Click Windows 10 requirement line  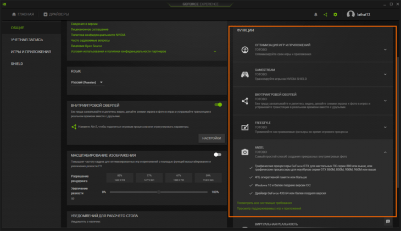[x=282, y=185]
